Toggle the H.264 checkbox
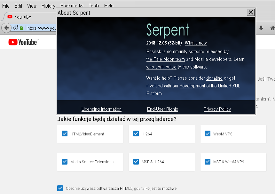The width and height of the screenshot is (275, 194). [136, 134]
